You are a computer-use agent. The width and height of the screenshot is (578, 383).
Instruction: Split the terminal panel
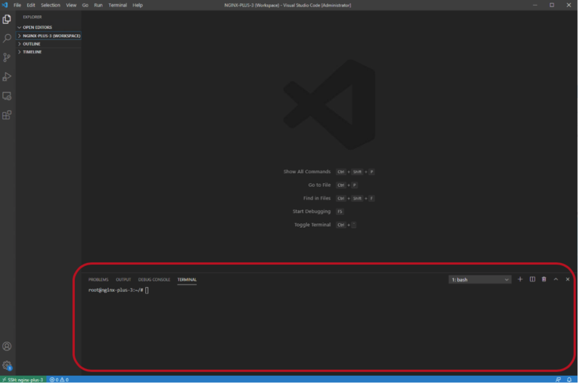[x=532, y=279]
